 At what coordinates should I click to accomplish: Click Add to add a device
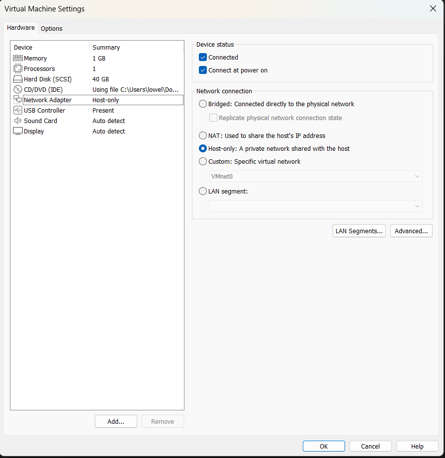[116, 421]
